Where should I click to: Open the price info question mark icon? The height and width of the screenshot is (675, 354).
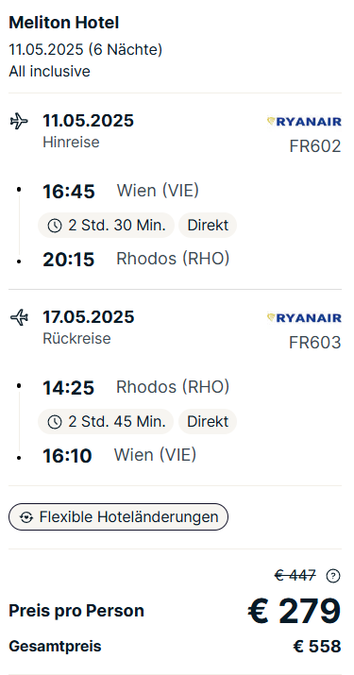[333, 576]
